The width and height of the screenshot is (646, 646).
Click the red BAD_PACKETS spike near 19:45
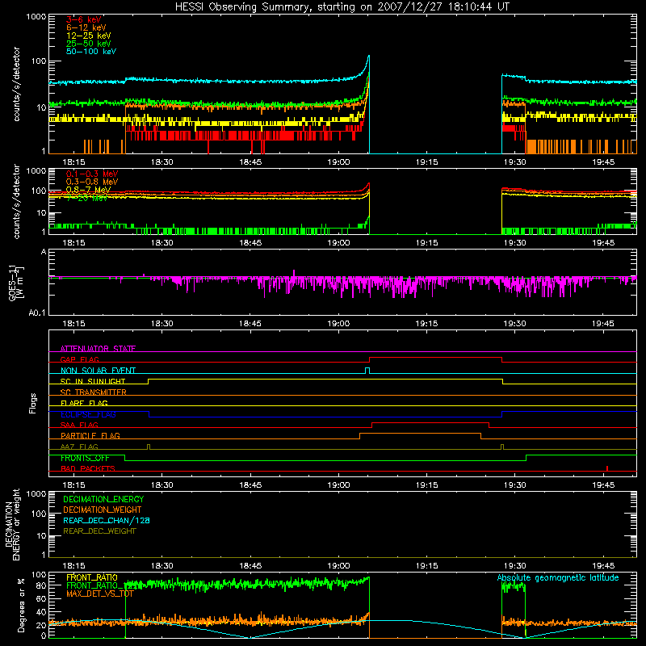pos(607,468)
